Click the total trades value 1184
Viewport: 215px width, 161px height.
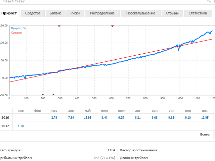(x=111, y=150)
